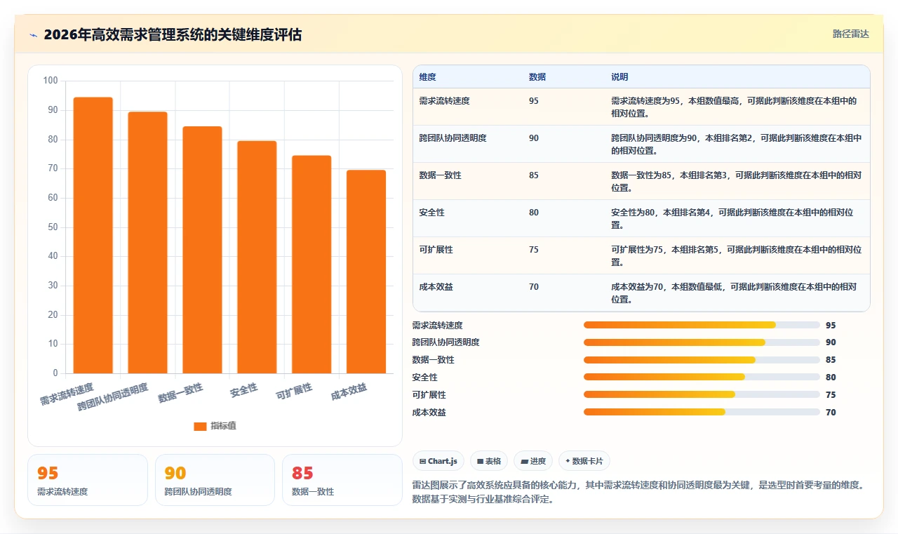This screenshot has width=898, height=534.
Task: Click the 安全性 progress bar
Action: [x=702, y=377]
